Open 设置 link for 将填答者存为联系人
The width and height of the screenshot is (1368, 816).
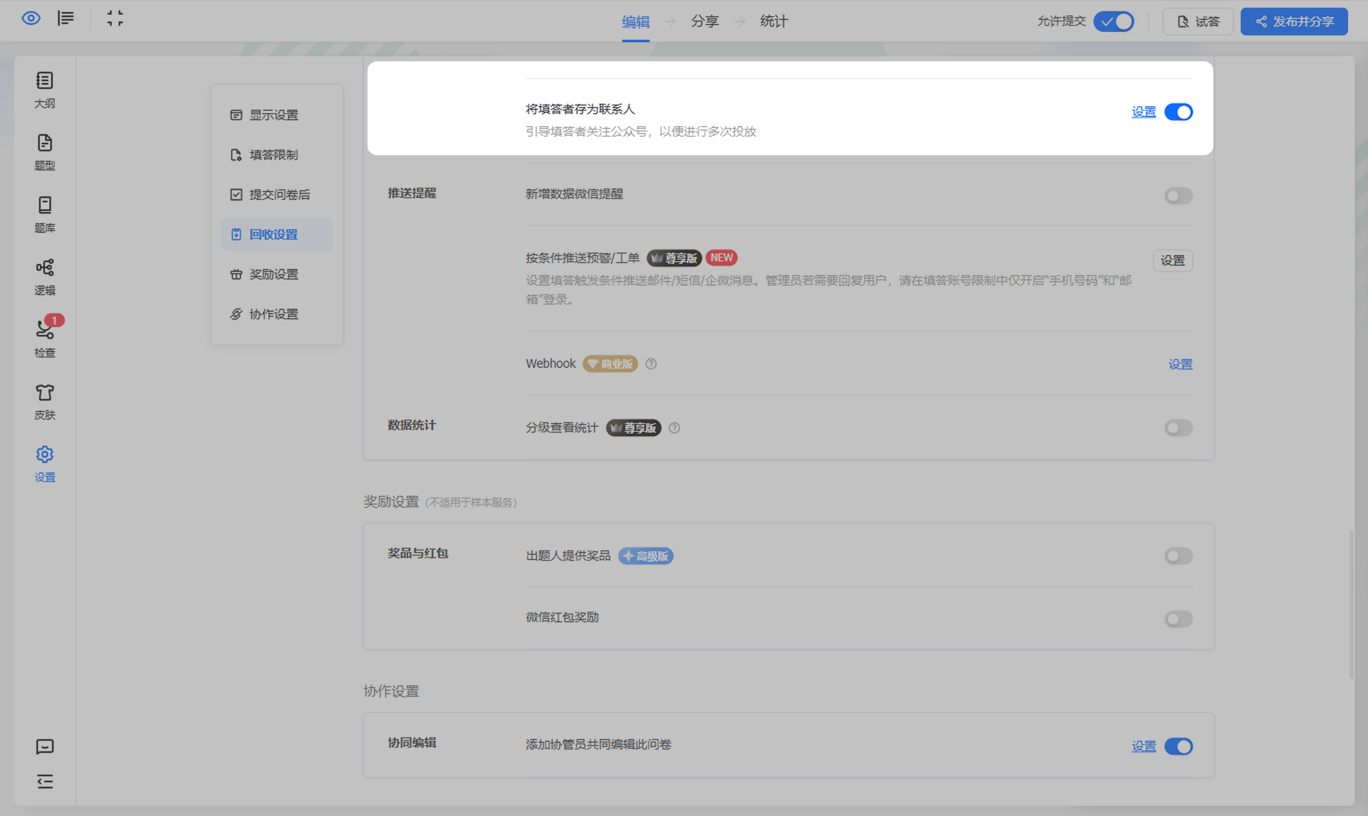[x=1144, y=112]
